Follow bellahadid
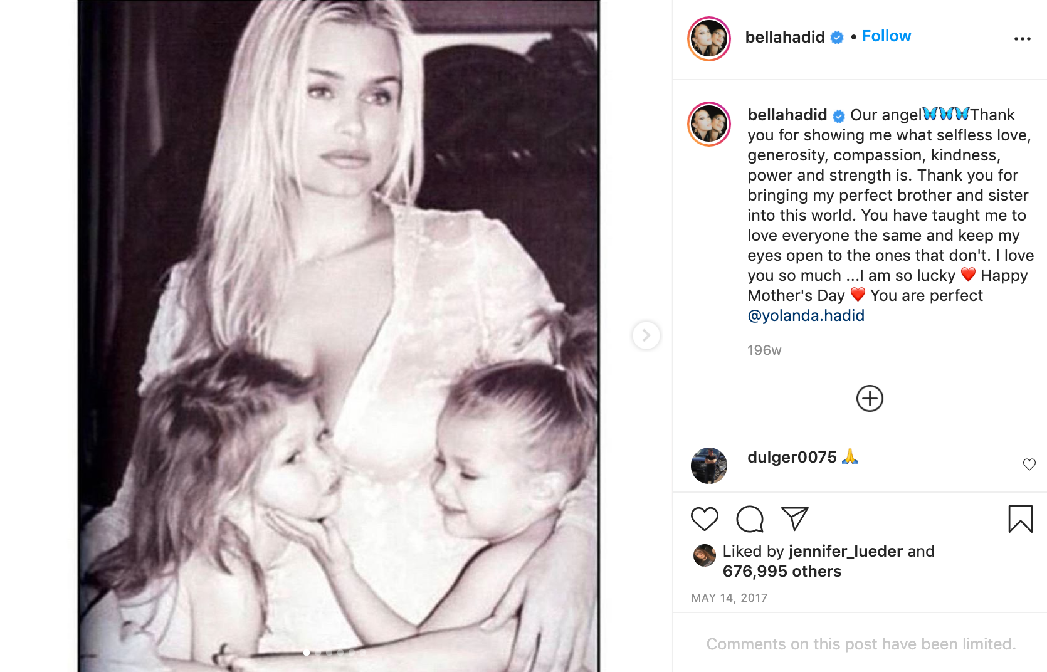 [x=887, y=36]
